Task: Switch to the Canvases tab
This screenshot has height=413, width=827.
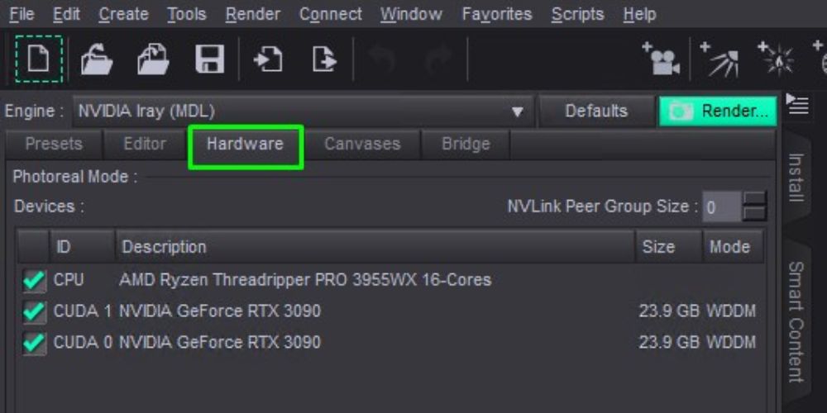Action: tap(362, 145)
